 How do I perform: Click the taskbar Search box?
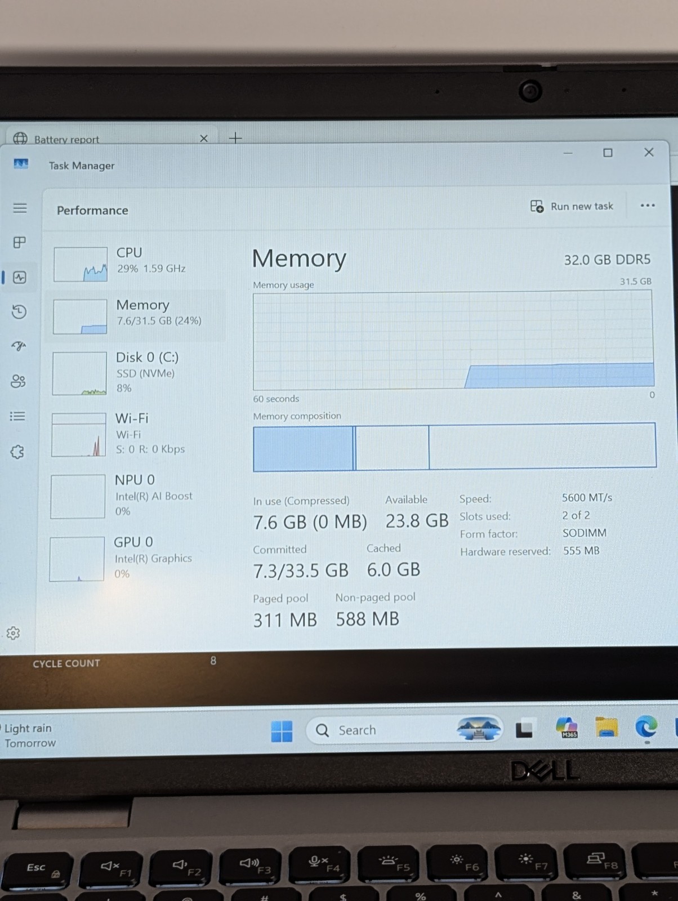[404, 730]
